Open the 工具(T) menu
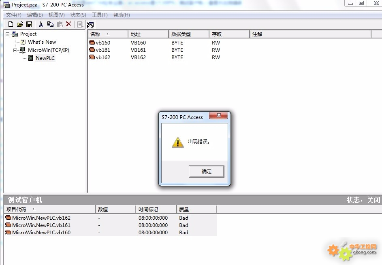 click(100, 15)
